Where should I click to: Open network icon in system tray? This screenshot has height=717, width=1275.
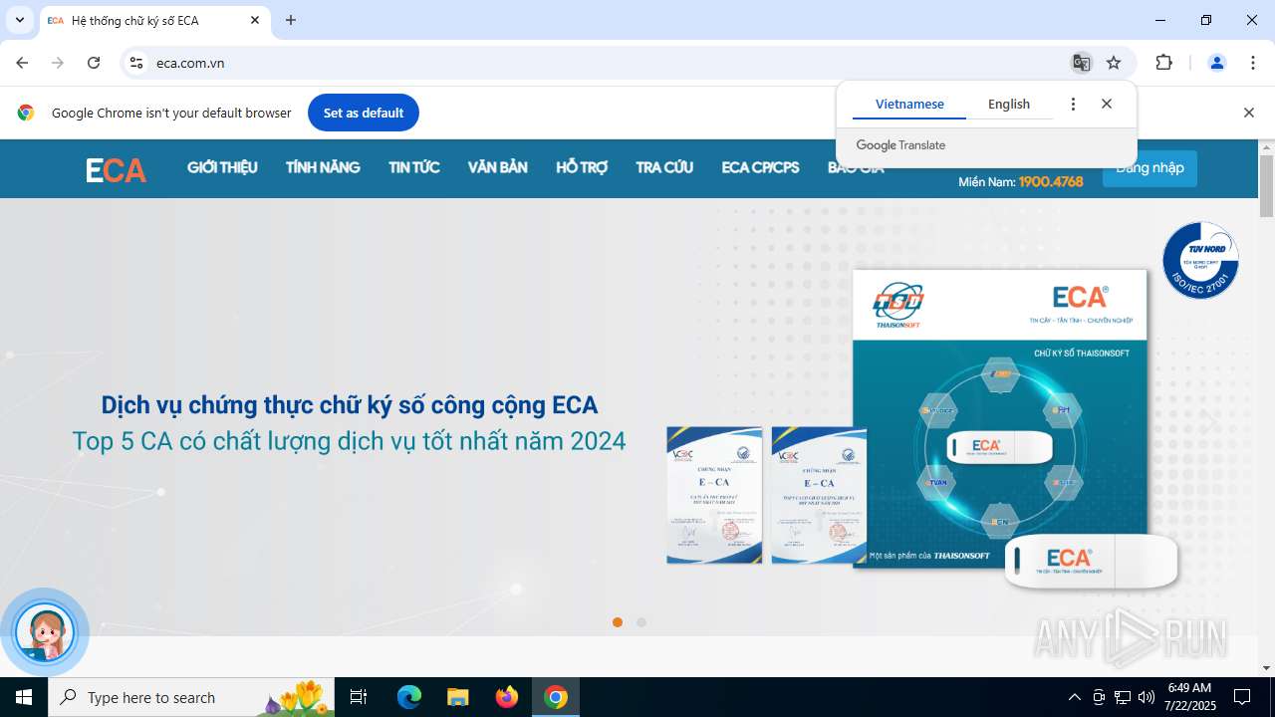pos(1123,697)
